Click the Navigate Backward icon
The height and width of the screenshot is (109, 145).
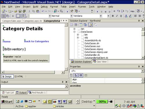click(55, 11)
